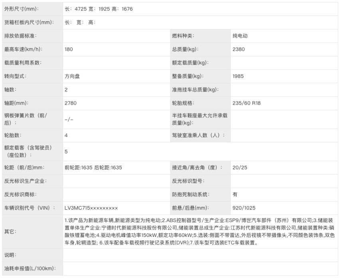Viewport: 340px width, 278px height.
Task: Click the 外形尺寸(mm) label
Action: [x=22, y=9]
